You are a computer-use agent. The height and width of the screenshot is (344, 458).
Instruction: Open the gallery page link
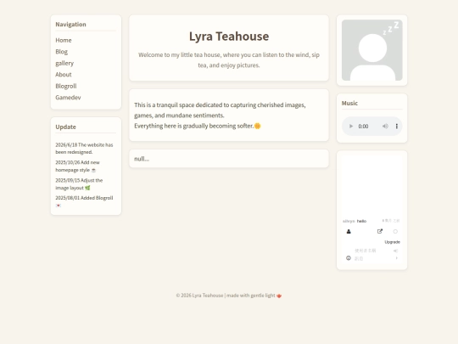tap(64, 63)
